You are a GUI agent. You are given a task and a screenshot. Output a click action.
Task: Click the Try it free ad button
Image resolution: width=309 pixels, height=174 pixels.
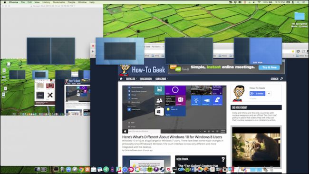coord(270,68)
